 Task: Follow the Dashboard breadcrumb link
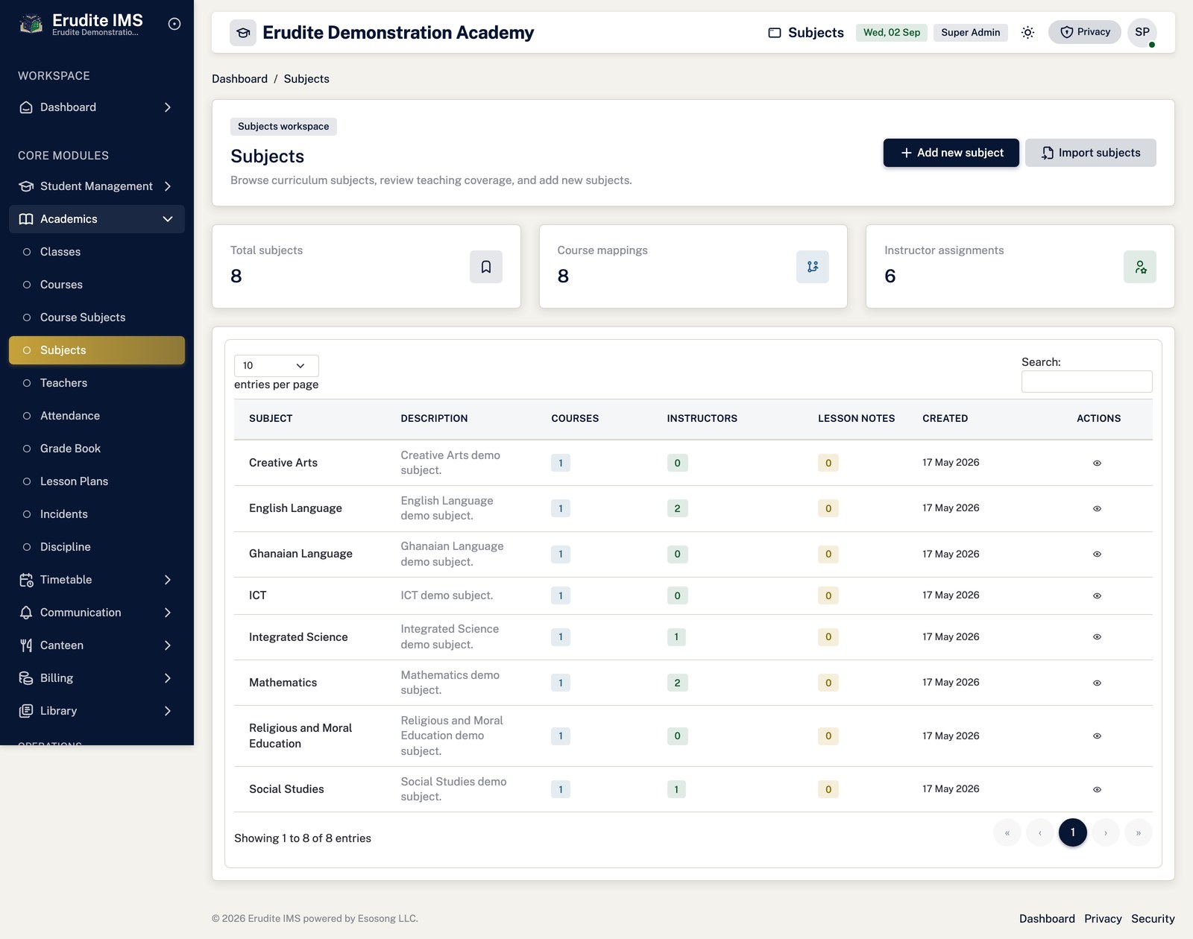[239, 79]
